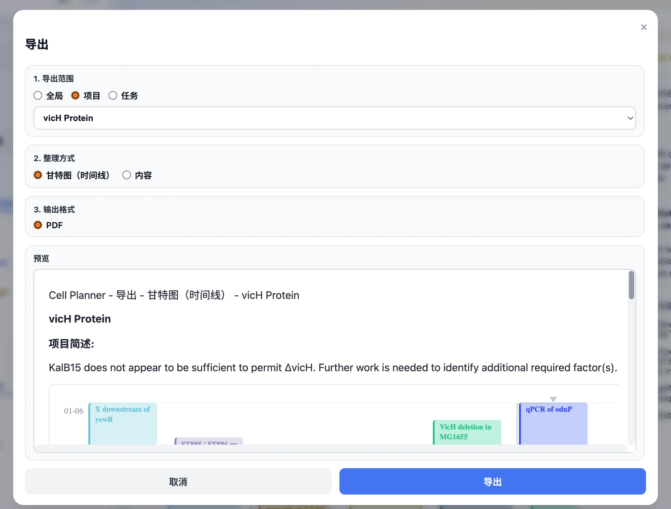This screenshot has height=509, width=671.
Task: Click the 取消 button
Action: coord(178,482)
